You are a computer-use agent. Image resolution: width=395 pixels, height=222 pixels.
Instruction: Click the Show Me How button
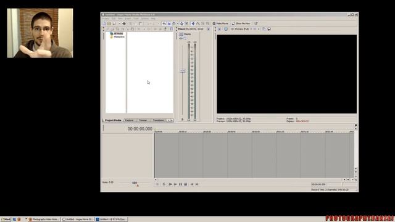click(241, 23)
